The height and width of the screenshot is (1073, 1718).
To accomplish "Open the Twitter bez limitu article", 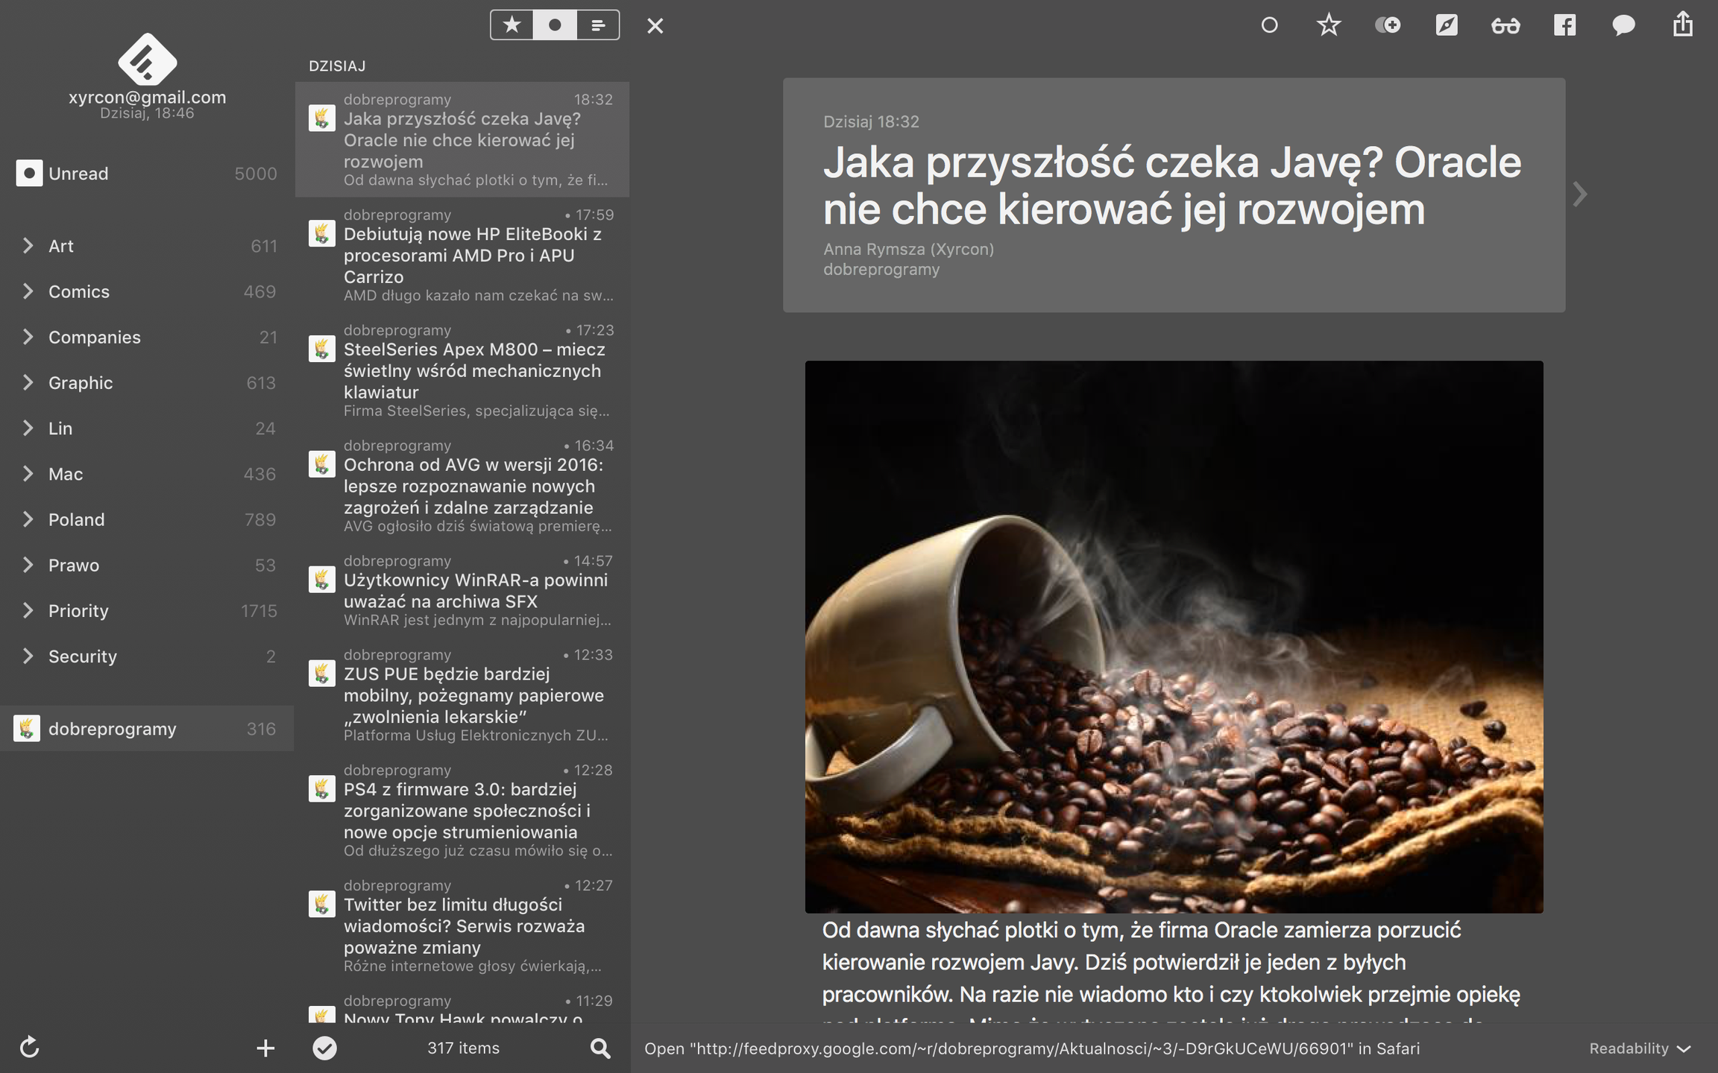I will pos(462,926).
